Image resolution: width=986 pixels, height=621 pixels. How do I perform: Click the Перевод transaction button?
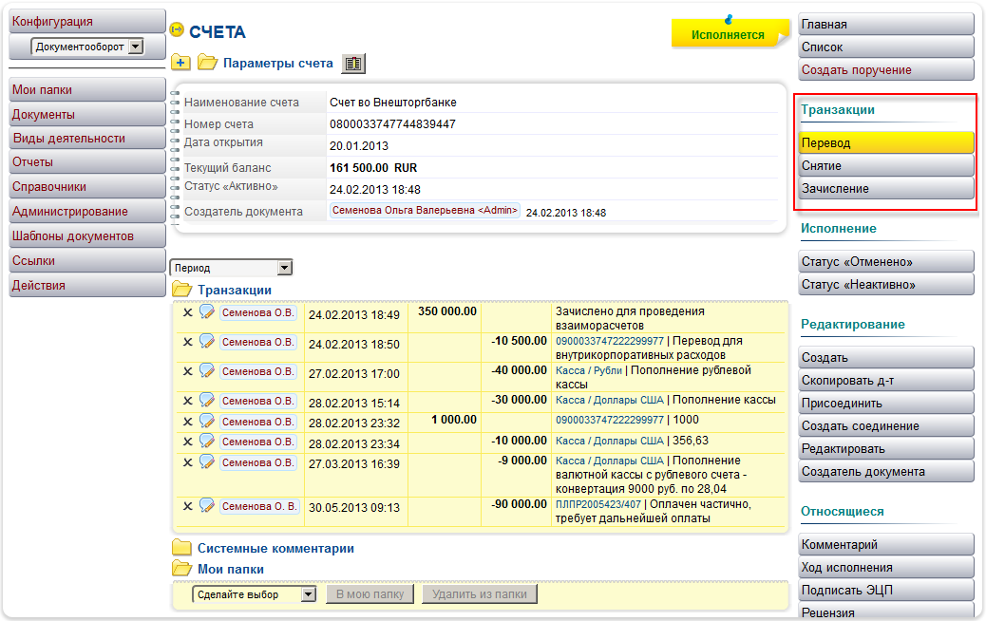pos(886,142)
